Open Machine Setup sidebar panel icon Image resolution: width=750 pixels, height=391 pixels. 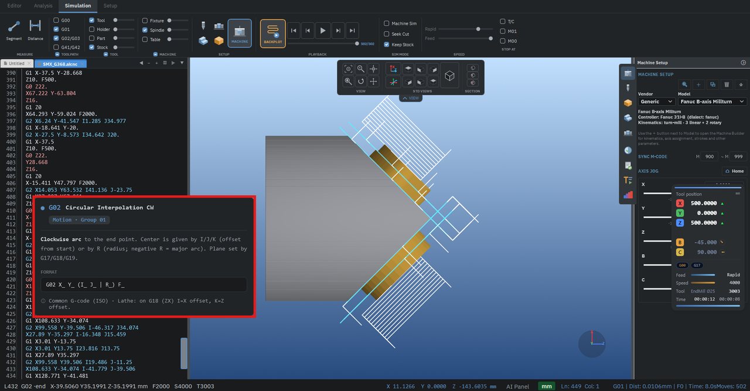point(628,73)
